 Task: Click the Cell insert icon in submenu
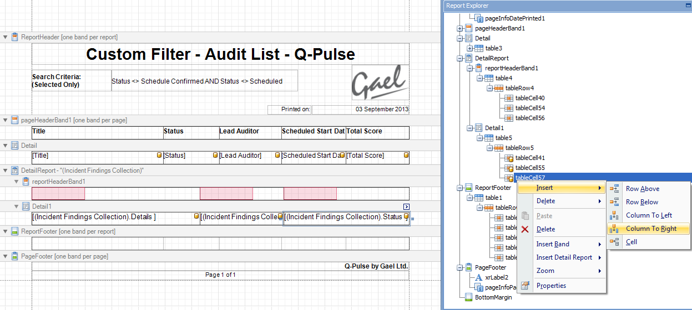[614, 242]
